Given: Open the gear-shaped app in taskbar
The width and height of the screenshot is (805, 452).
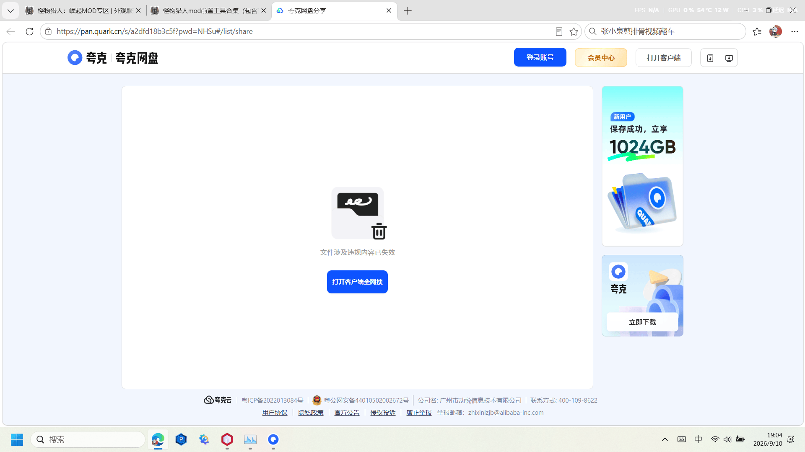Looking at the screenshot, I should 204,439.
